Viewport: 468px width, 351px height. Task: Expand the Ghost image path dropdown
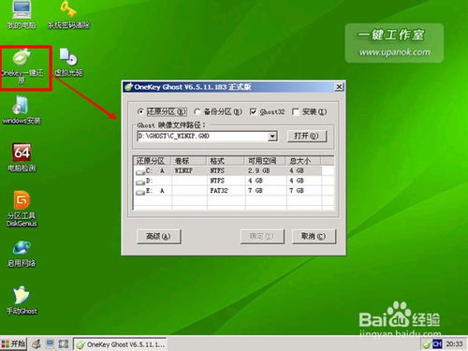point(272,136)
